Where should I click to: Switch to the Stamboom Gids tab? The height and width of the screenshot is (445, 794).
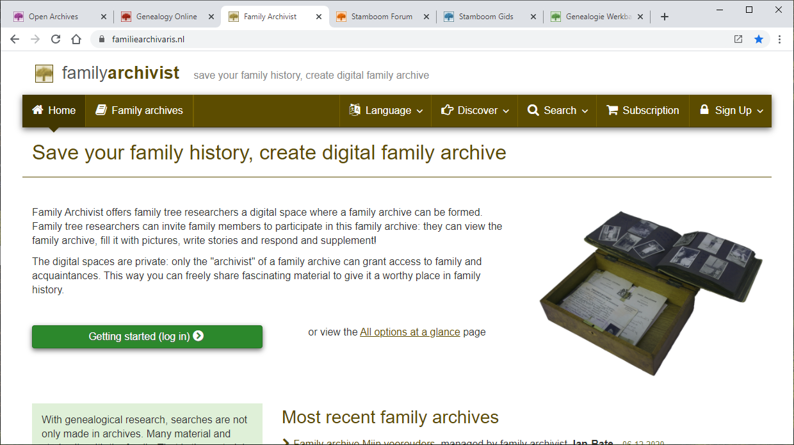pyautogui.click(x=489, y=17)
